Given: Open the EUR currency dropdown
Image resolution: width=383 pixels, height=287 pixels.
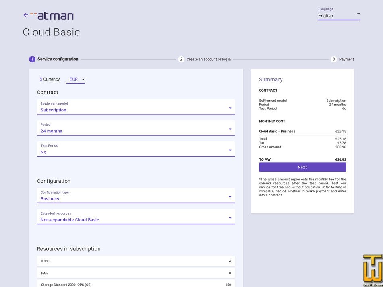Looking at the screenshot, I should tap(76, 79).
